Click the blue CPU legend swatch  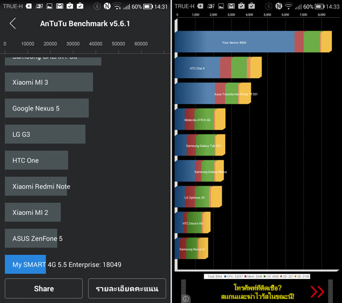225,276
